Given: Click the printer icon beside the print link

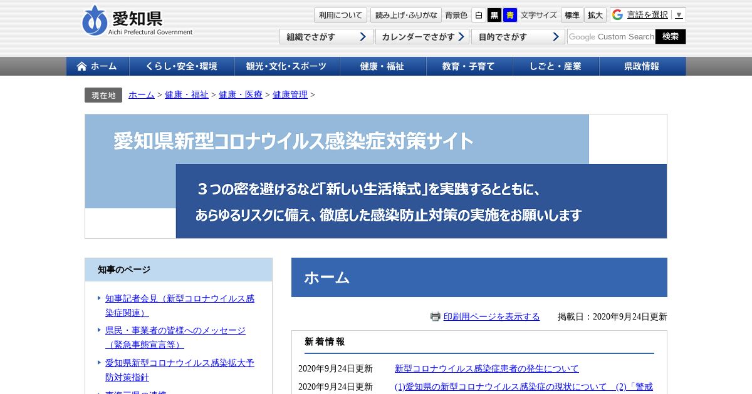Looking at the screenshot, I should 436,316.
